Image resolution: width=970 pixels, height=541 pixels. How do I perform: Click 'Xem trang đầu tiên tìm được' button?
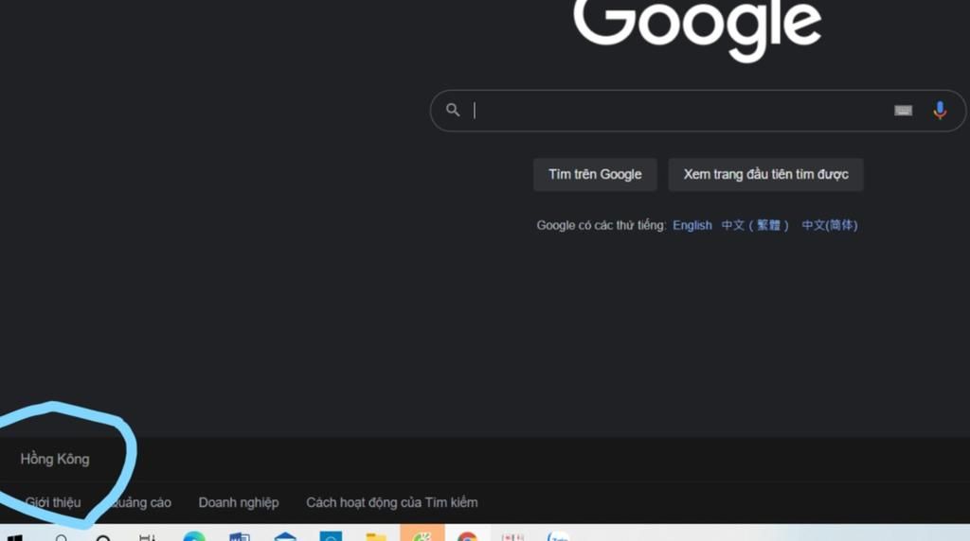click(x=765, y=174)
